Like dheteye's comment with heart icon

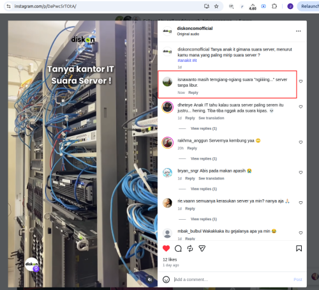pos(300,107)
